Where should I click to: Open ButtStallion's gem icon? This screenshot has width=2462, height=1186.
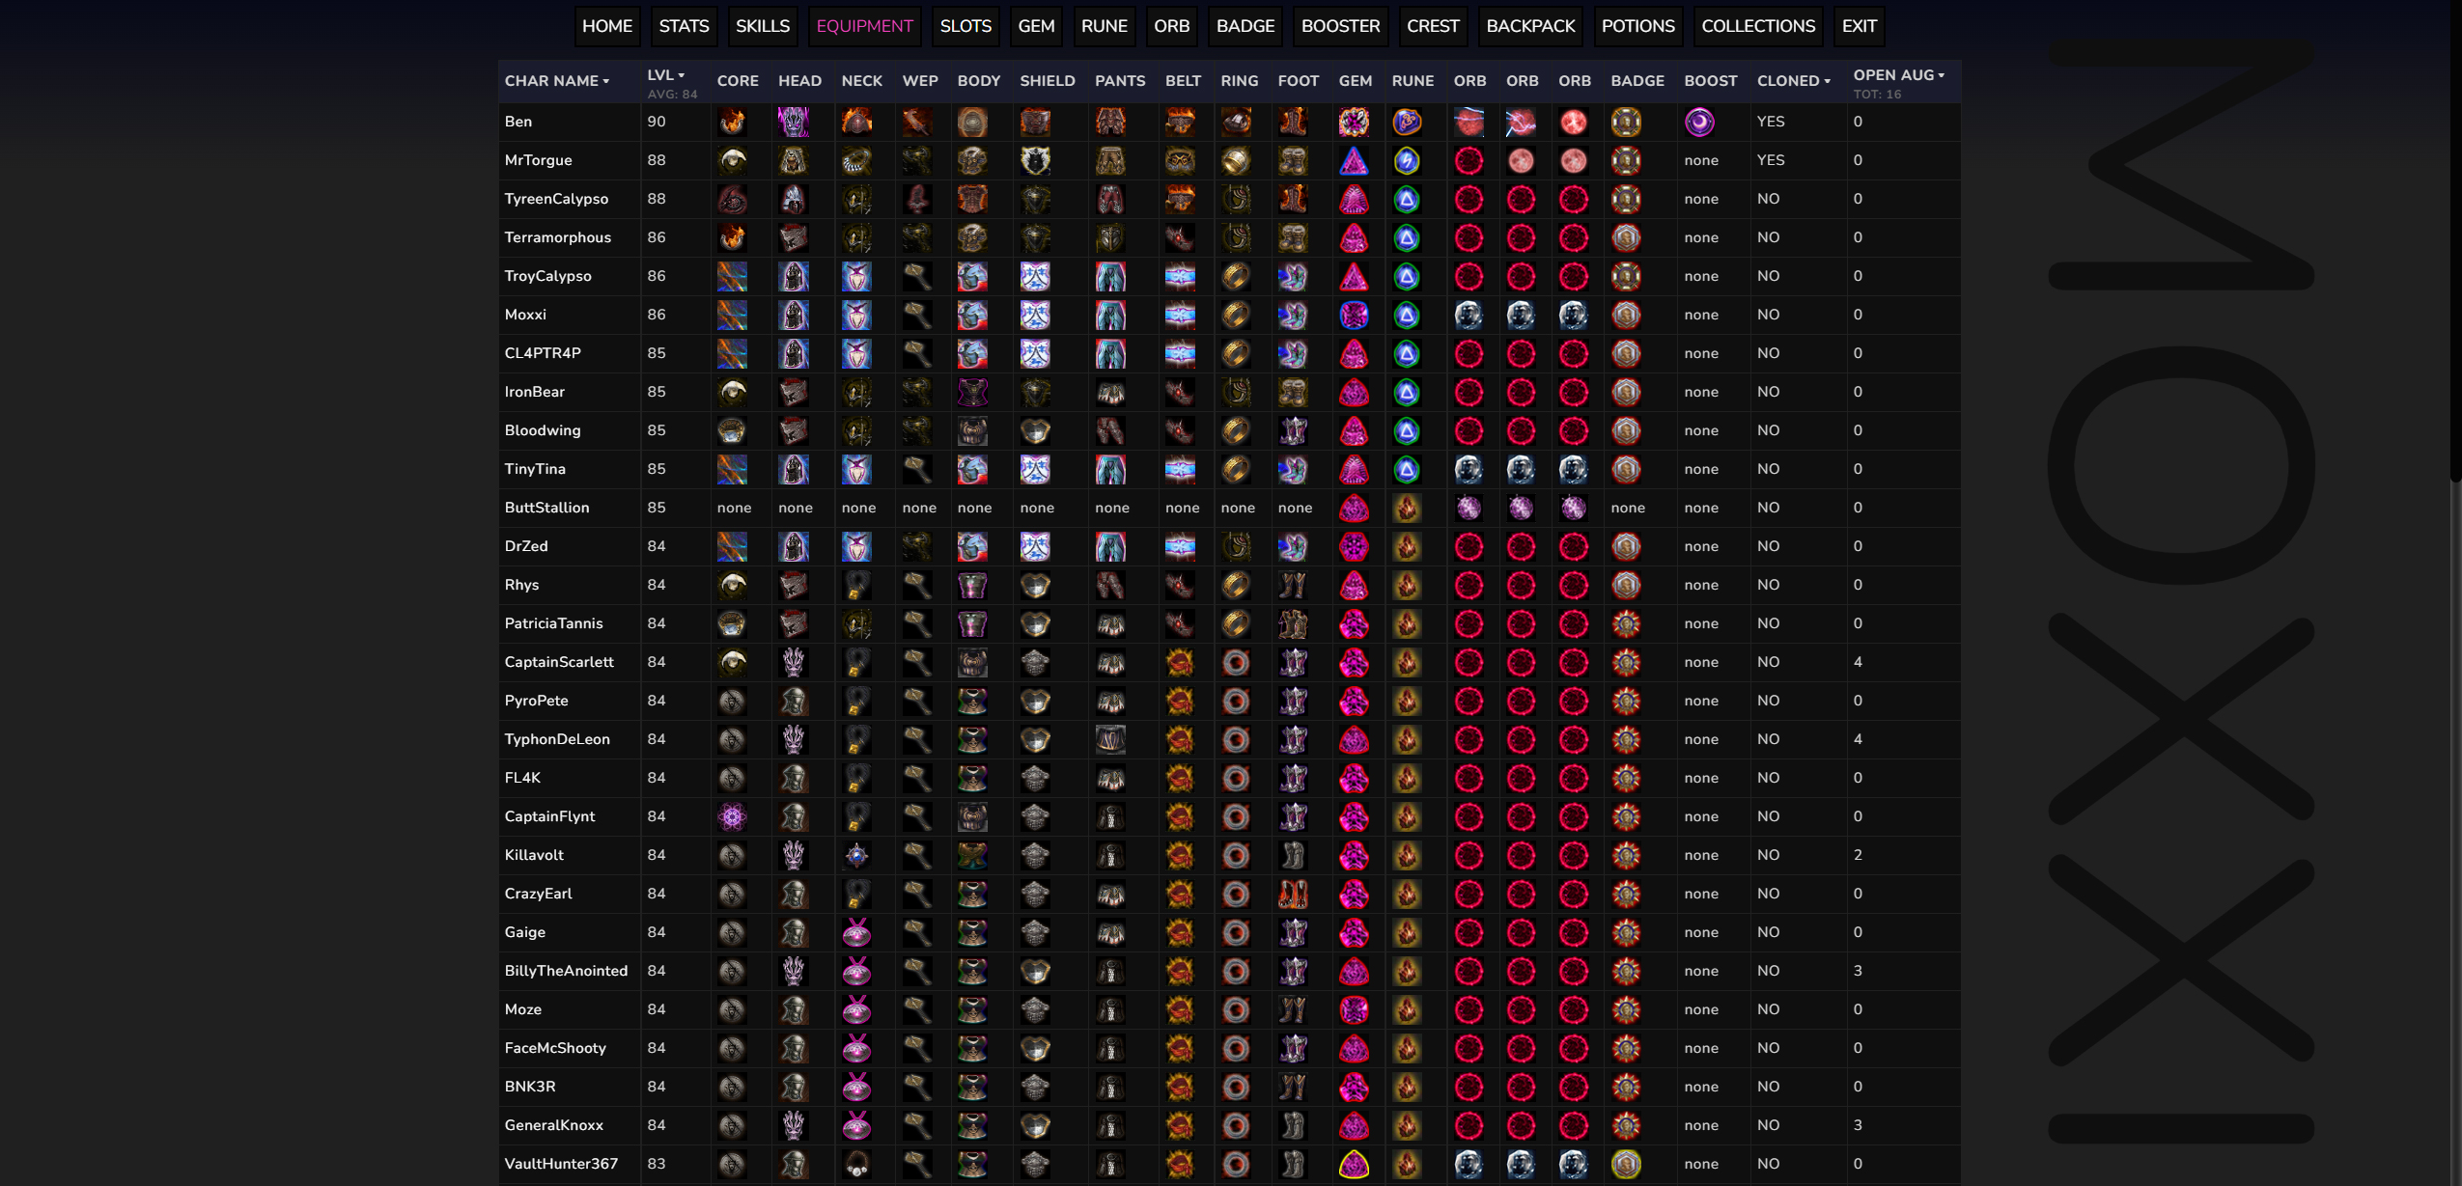(1354, 508)
